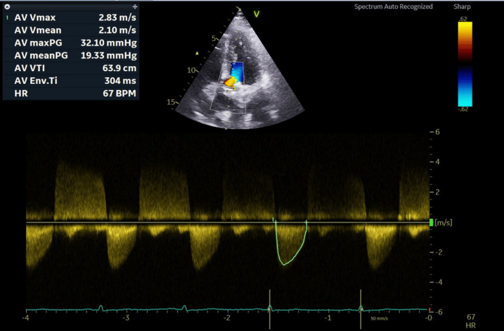Click the -4 second time axis label
The image size is (504, 331).
pyautogui.click(x=26, y=318)
